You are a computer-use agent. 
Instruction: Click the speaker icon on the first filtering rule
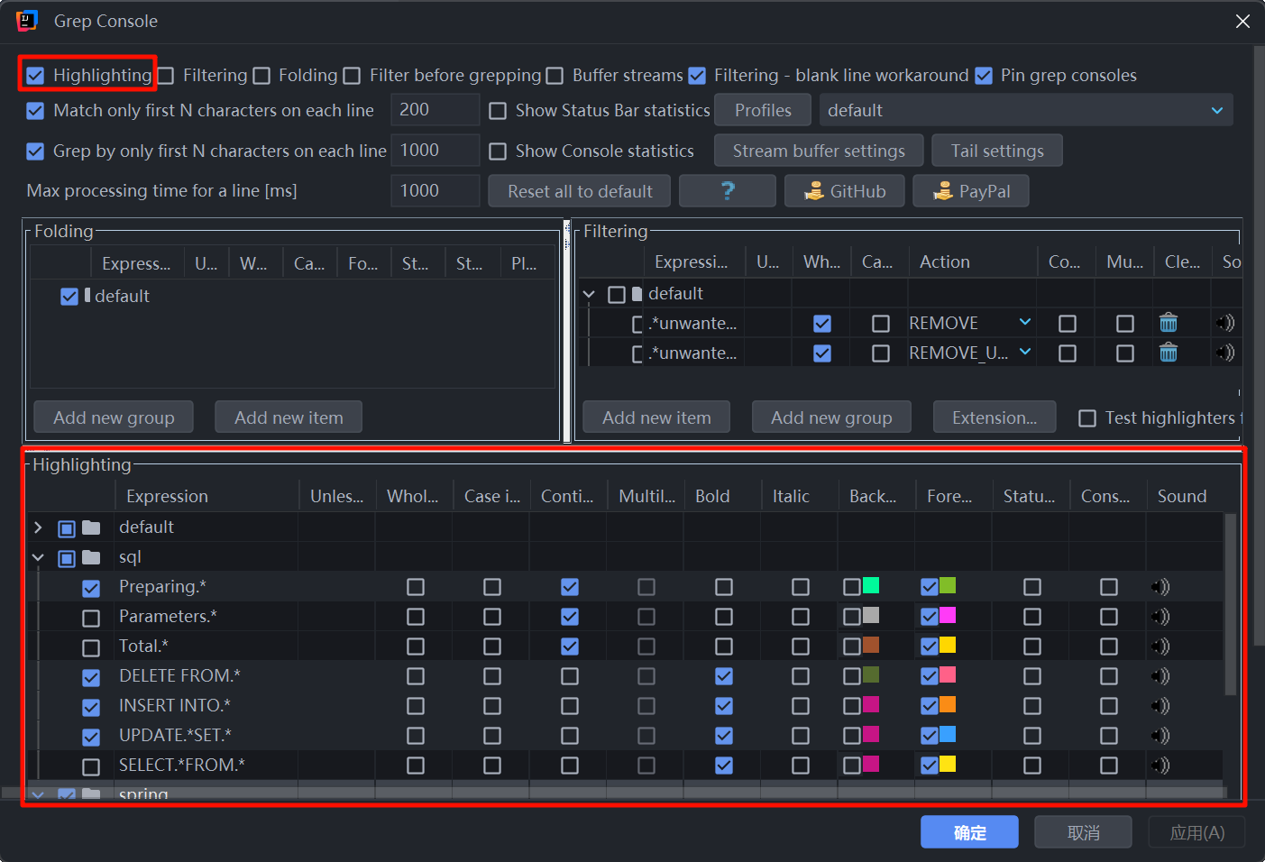pyautogui.click(x=1224, y=322)
